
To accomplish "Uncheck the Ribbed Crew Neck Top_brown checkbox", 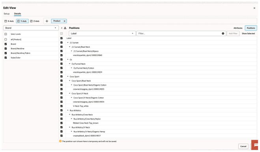I will click(62, 123).
